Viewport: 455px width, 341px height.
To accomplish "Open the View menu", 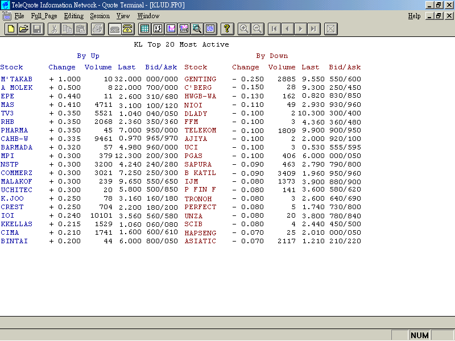I will click(x=123, y=16).
